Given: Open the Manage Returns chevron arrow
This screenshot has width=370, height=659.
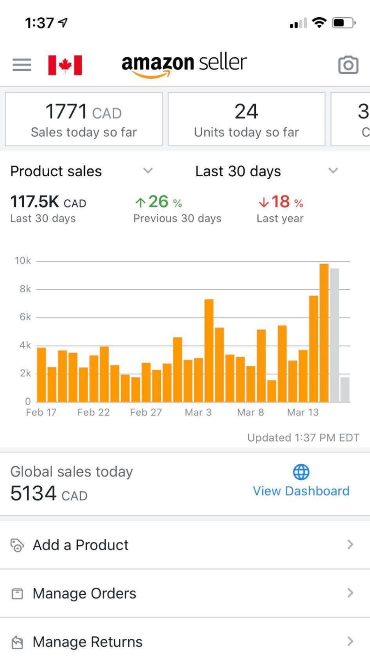Looking at the screenshot, I should pos(350,641).
